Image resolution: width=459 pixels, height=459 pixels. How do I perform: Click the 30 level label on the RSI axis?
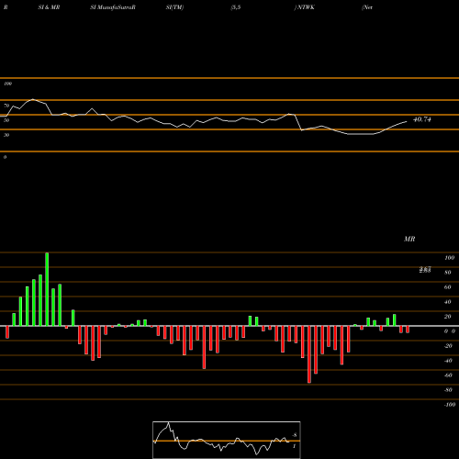click(x=6, y=135)
